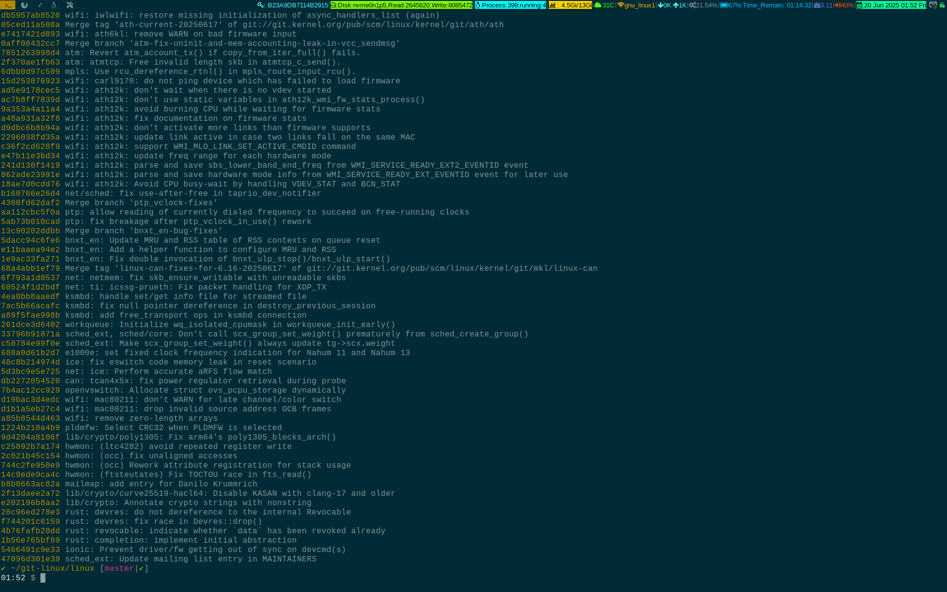Click the calendar icon
Screen dimensions: 947x592
point(860,5)
